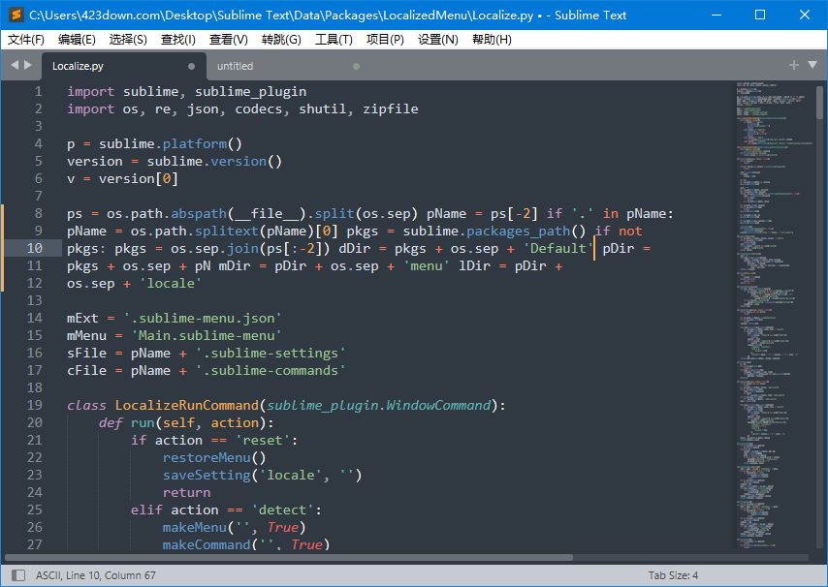Open the 编辑(E) menu
Image resolution: width=828 pixels, height=587 pixels.
click(x=77, y=40)
